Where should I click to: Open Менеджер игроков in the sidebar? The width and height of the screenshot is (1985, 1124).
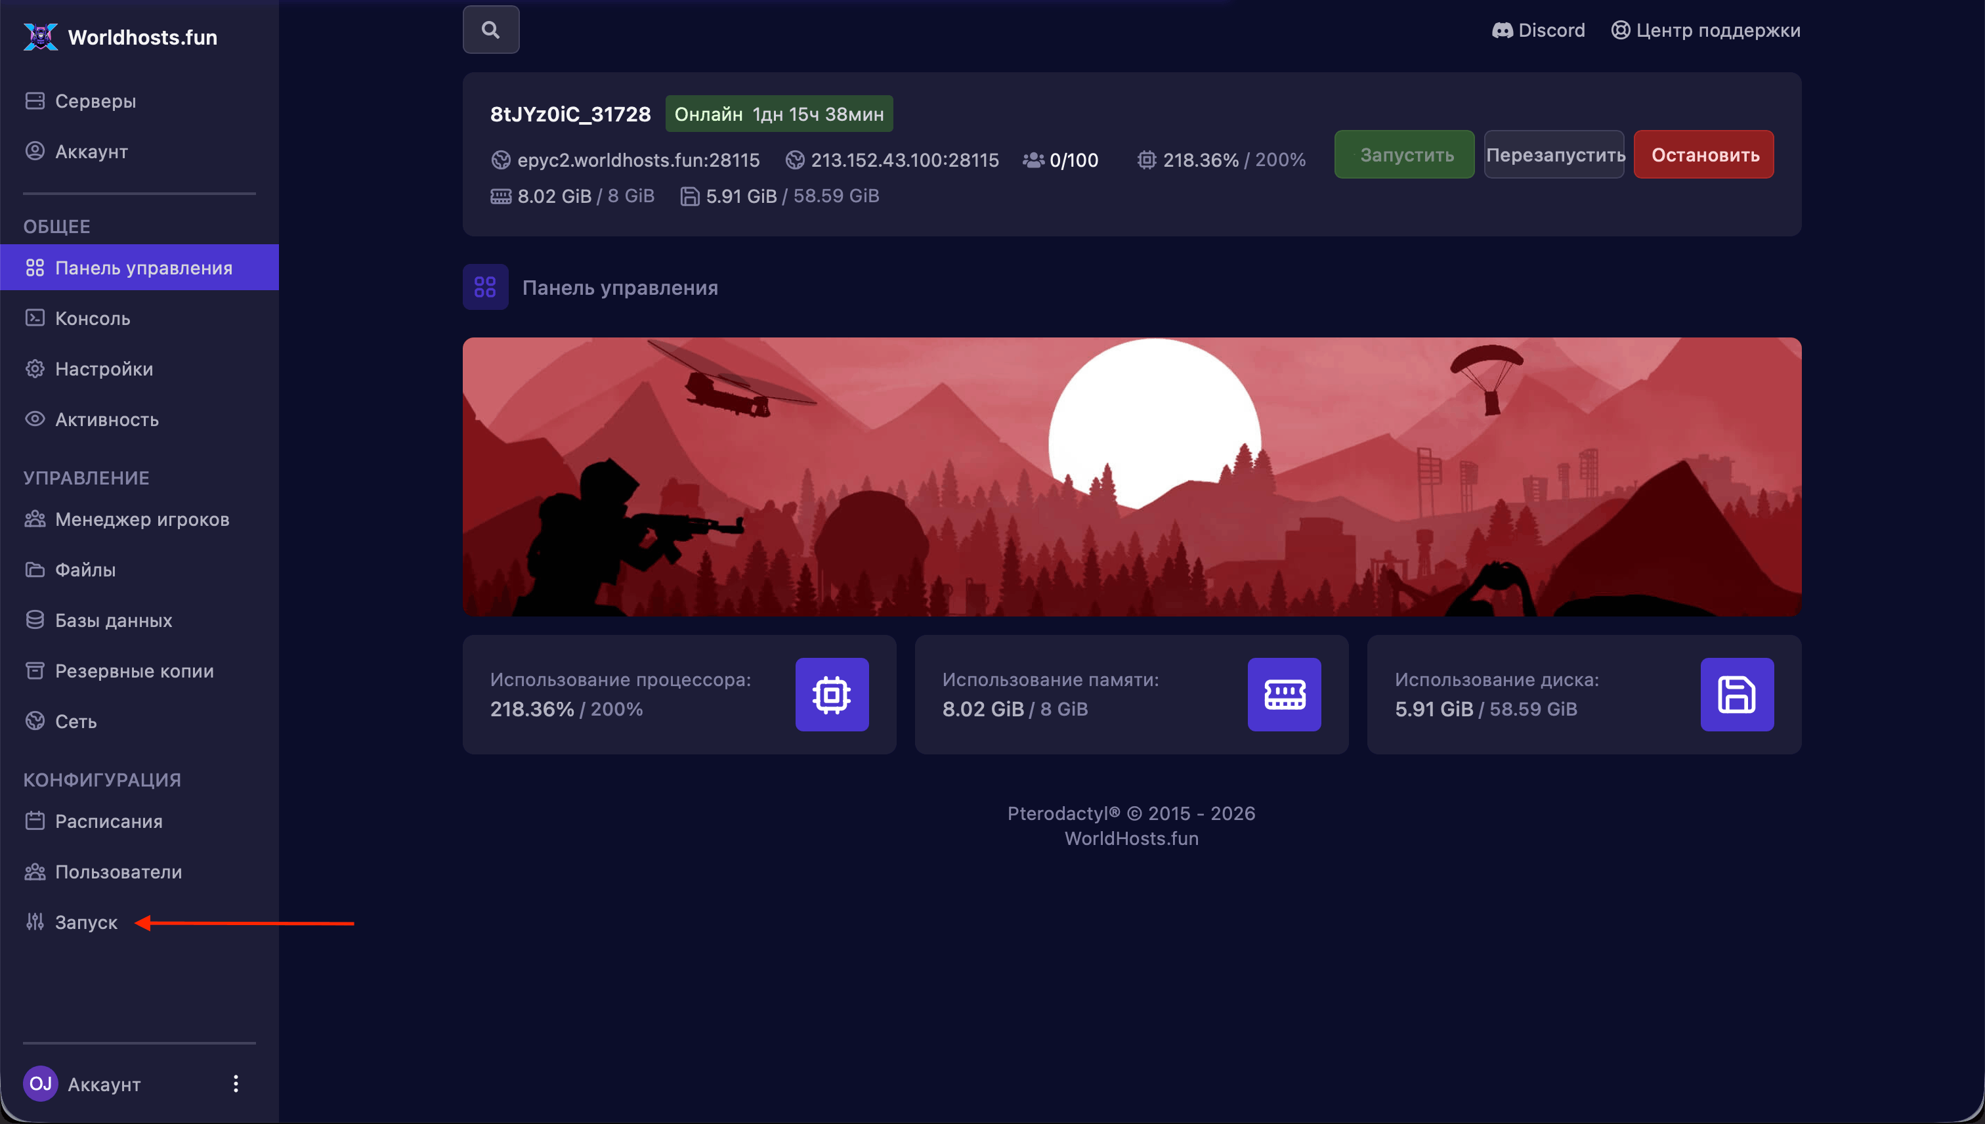click(140, 519)
